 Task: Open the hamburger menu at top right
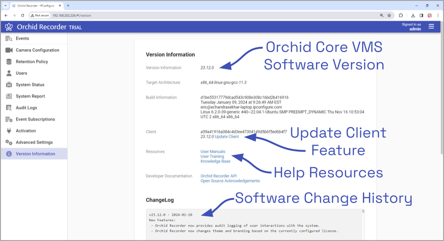pyautogui.click(x=431, y=27)
